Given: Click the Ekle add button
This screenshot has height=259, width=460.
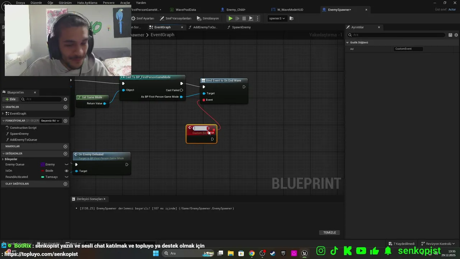Looking at the screenshot, I should (10, 99).
